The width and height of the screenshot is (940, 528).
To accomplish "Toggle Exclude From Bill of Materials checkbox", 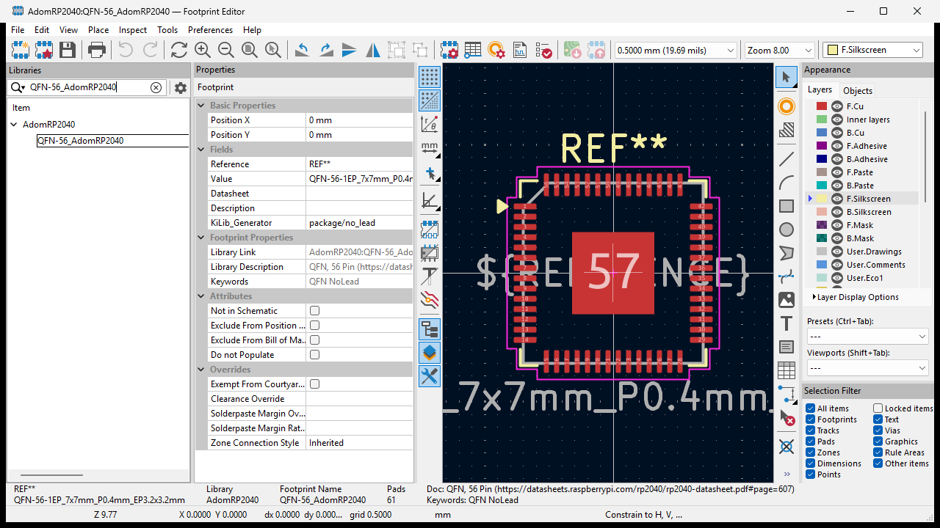I will (314, 340).
